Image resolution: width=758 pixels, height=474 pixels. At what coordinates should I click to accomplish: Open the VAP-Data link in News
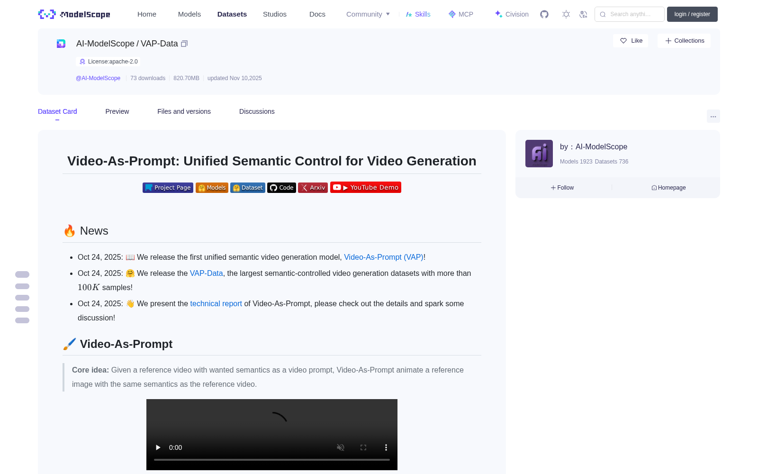click(206, 273)
